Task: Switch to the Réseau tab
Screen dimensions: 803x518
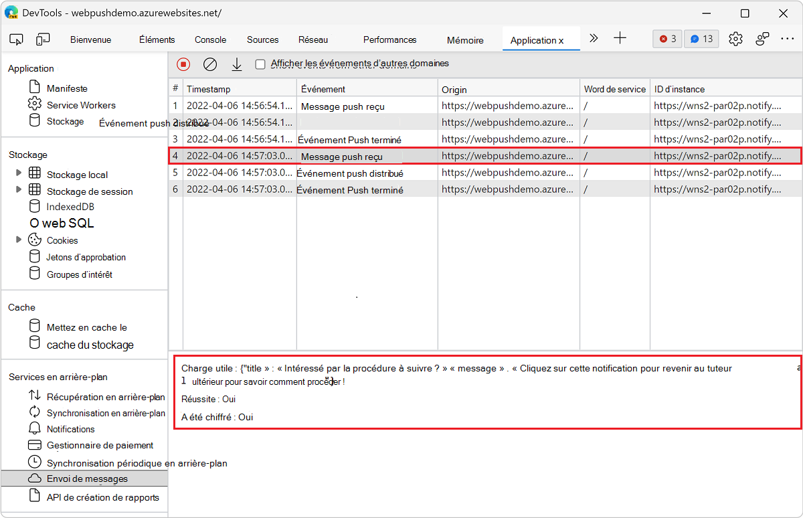Action: click(313, 39)
